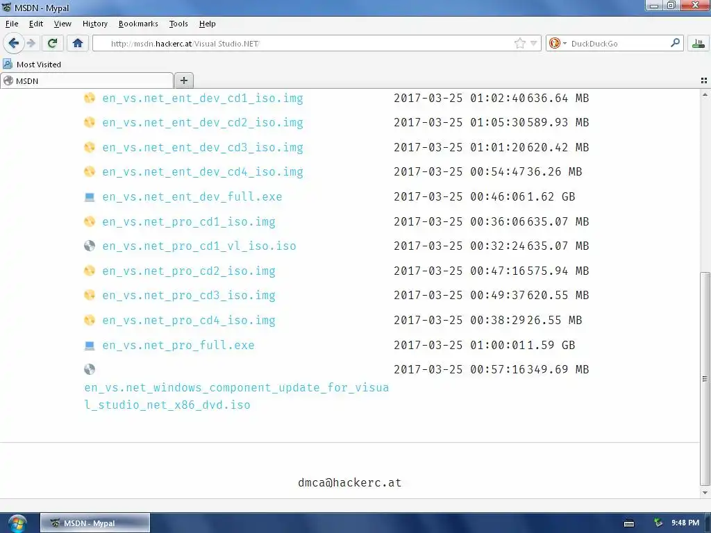Download en_vs.net_ent_dev_cd1_iso.img
Screen dimensions: 711x533
[x=203, y=98]
